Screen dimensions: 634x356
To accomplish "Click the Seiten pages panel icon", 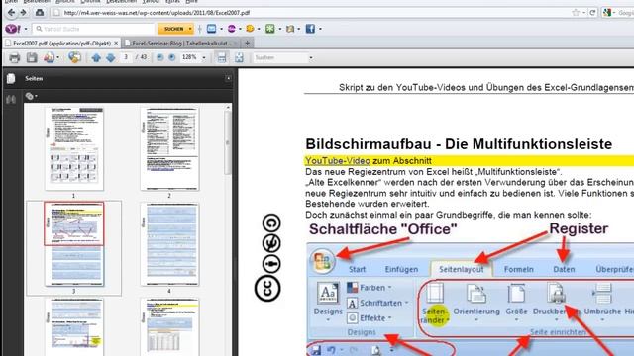I will [11, 78].
